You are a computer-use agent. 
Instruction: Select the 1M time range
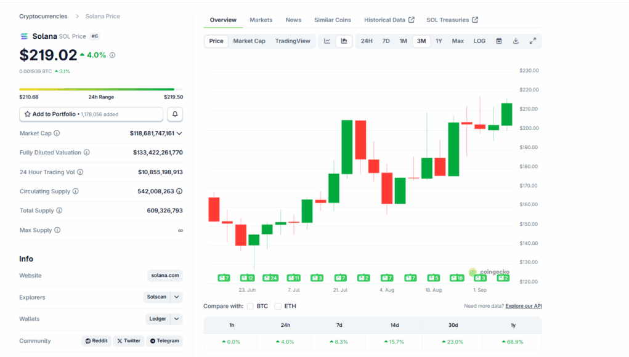403,41
